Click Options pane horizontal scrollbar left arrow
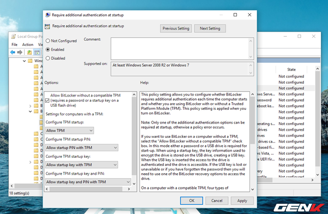This screenshot has height=214, width=328. click(47, 189)
